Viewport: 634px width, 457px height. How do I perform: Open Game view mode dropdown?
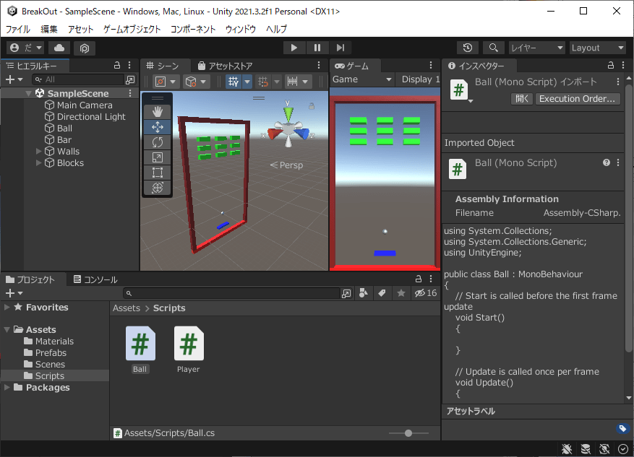click(x=362, y=79)
